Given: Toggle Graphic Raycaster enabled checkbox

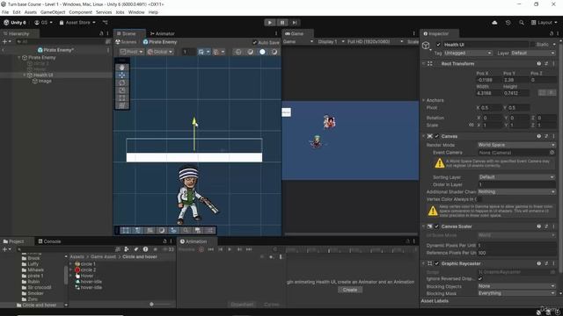Looking at the screenshot, I should (436, 263).
